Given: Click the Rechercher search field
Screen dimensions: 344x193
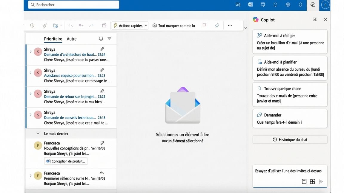Looking at the screenshot, I should tap(73, 4).
